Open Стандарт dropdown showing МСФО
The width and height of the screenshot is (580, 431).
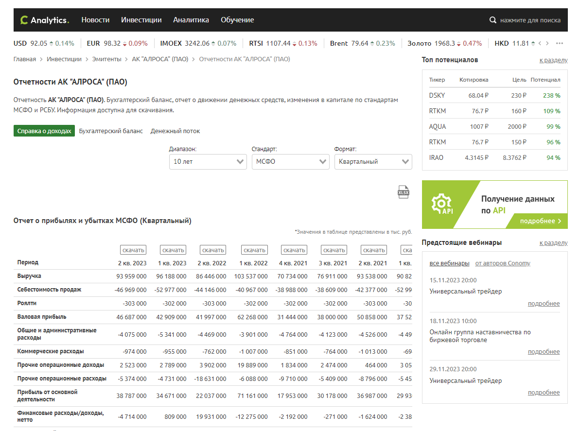click(290, 161)
